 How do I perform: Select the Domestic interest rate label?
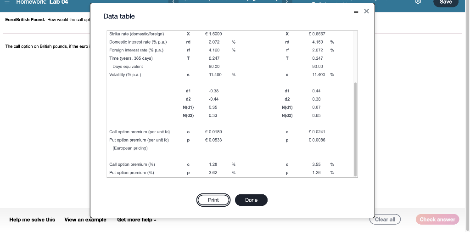click(x=138, y=42)
